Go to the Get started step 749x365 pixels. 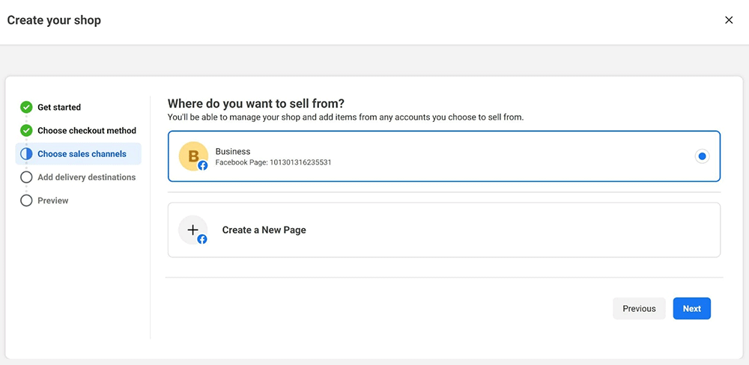(59, 107)
